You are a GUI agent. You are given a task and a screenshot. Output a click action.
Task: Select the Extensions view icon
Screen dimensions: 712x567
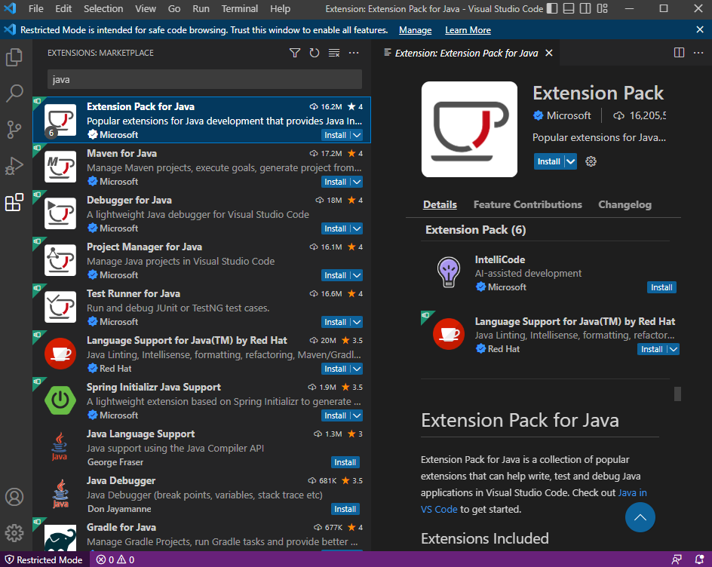point(14,202)
